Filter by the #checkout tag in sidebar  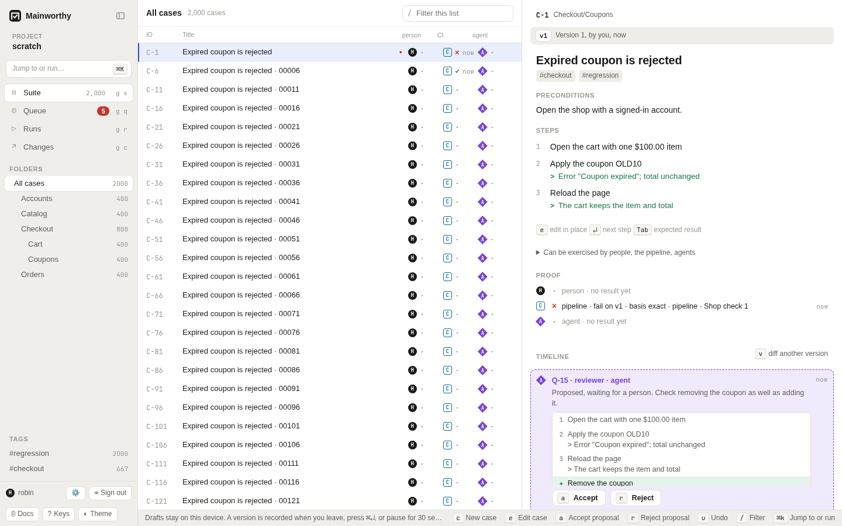pyautogui.click(x=69, y=469)
